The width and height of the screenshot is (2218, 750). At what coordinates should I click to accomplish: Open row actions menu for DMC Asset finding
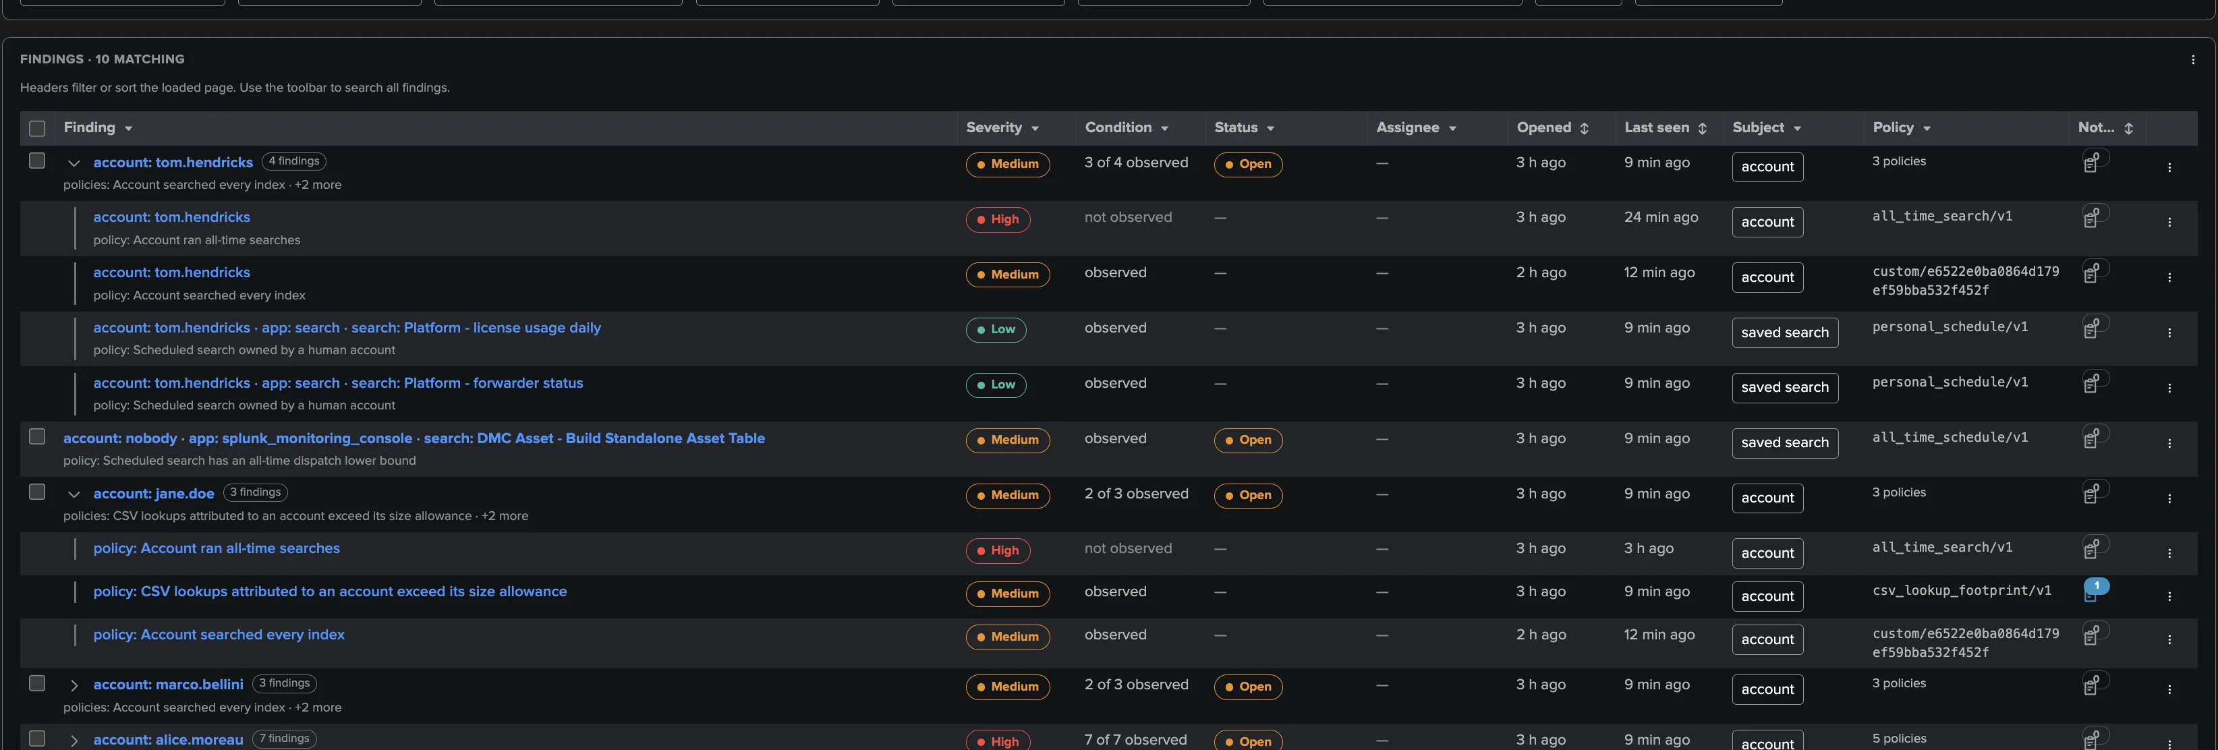(x=2169, y=443)
